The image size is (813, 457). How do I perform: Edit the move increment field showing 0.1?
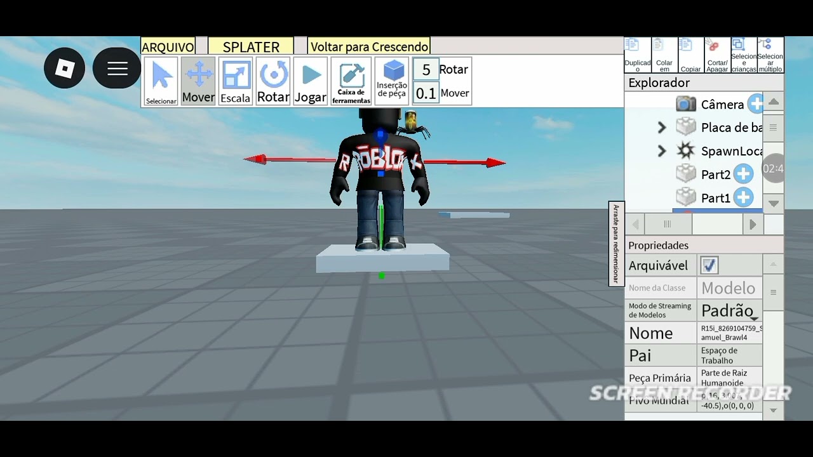click(x=426, y=93)
